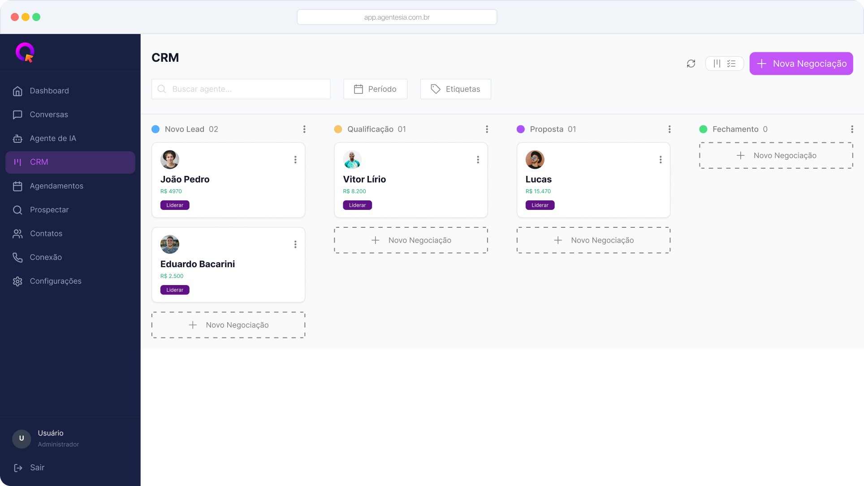Screen dimensions: 864x486
Task: Click the refresh icon near Nova Negociação
Action: pyautogui.click(x=691, y=64)
